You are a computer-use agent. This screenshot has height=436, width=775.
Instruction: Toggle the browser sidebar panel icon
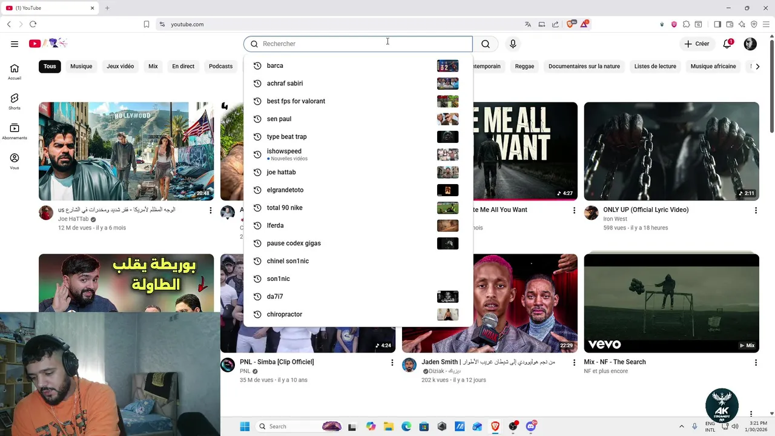pos(717,24)
